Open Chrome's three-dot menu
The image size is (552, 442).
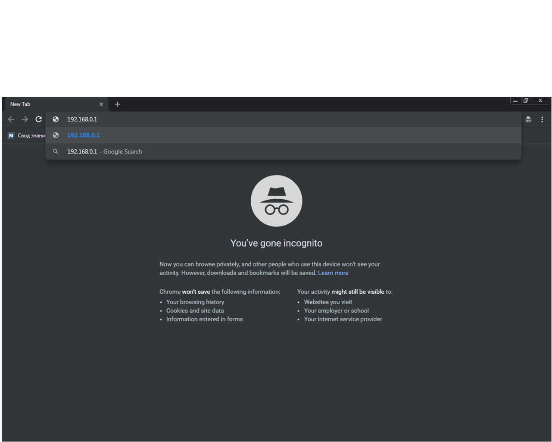coord(542,119)
